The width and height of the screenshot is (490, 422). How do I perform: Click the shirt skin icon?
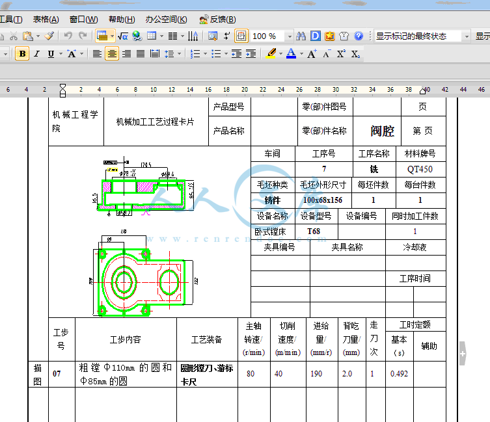[344, 36]
